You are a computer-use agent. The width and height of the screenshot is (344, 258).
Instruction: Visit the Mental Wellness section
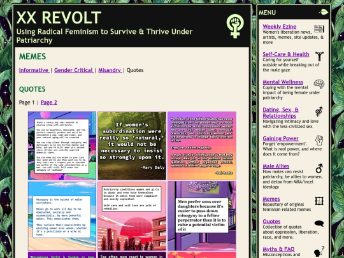[283, 82]
